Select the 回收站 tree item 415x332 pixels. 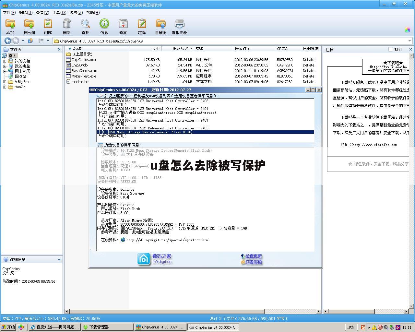[x=20, y=77]
